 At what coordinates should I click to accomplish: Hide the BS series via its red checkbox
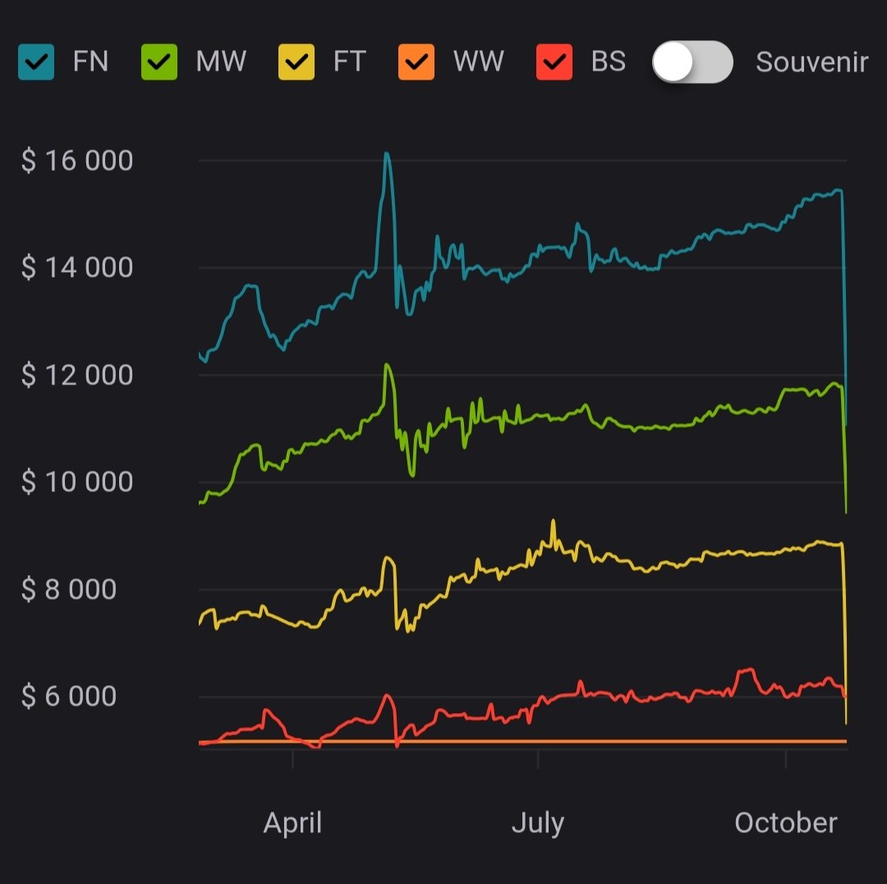click(554, 62)
